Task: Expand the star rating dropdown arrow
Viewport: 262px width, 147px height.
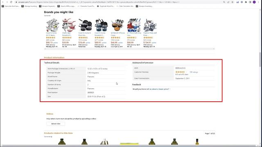Action: click(186, 72)
